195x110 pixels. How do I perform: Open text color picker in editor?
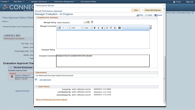(115, 28)
